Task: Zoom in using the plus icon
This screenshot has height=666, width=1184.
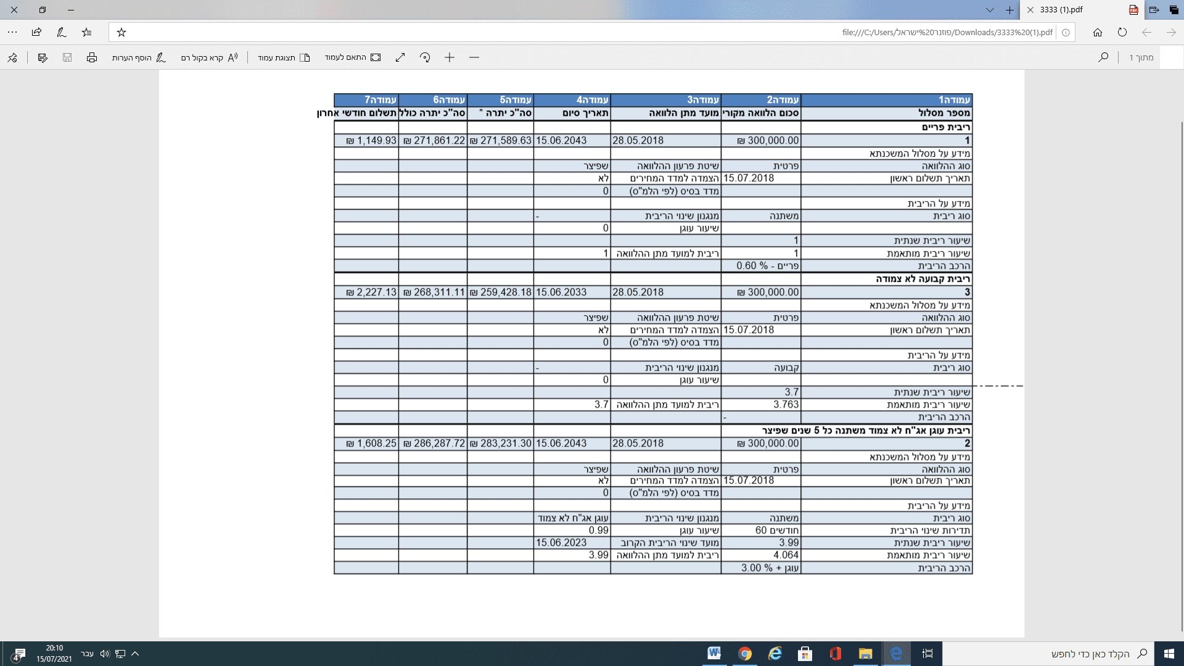Action: tap(450, 57)
